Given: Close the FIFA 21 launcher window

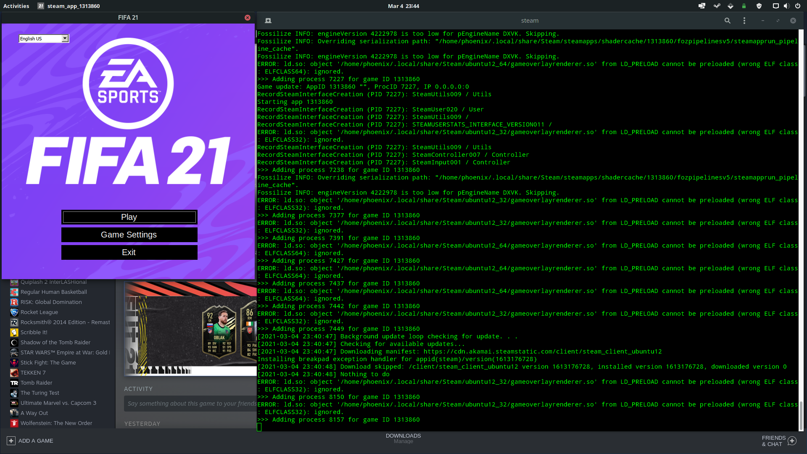Looking at the screenshot, I should tap(248, 18).
